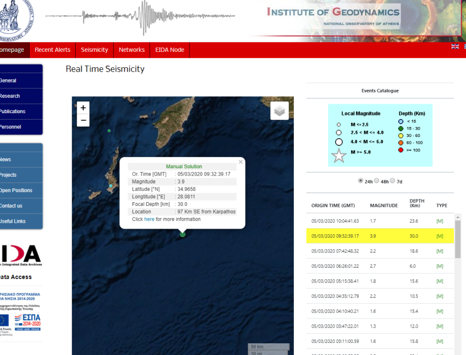Expand Recent Alerts in the red navigation bar
The image size is (466, 355).
click(x=52, y=50)
